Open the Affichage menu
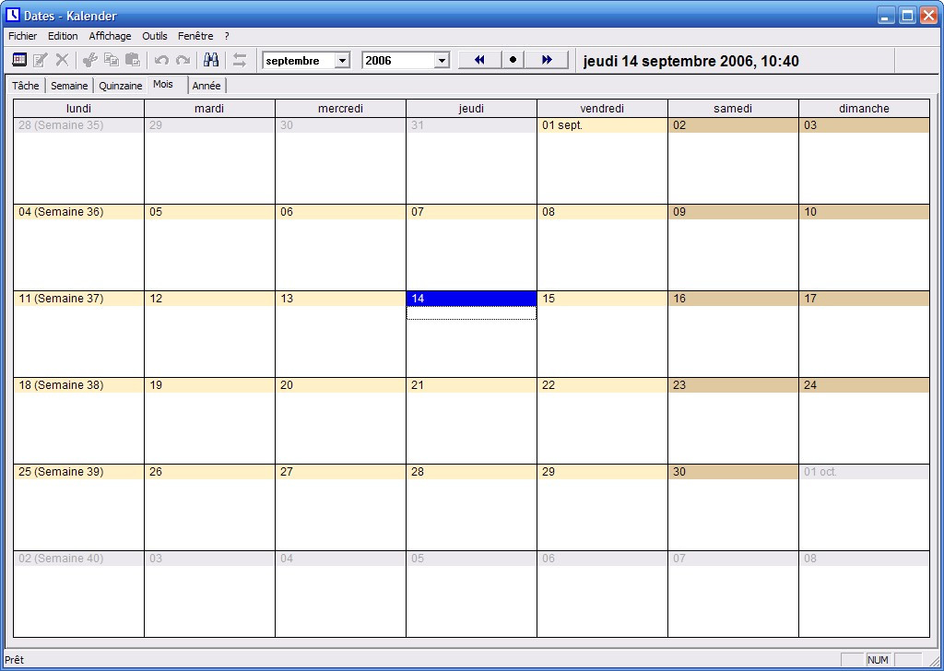This screenshot has height=671, width=944. point(110,36)
